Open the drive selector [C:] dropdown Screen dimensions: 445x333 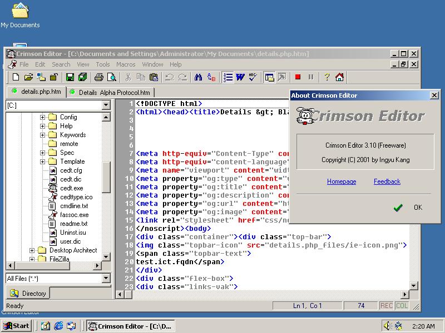click(106, 105)
